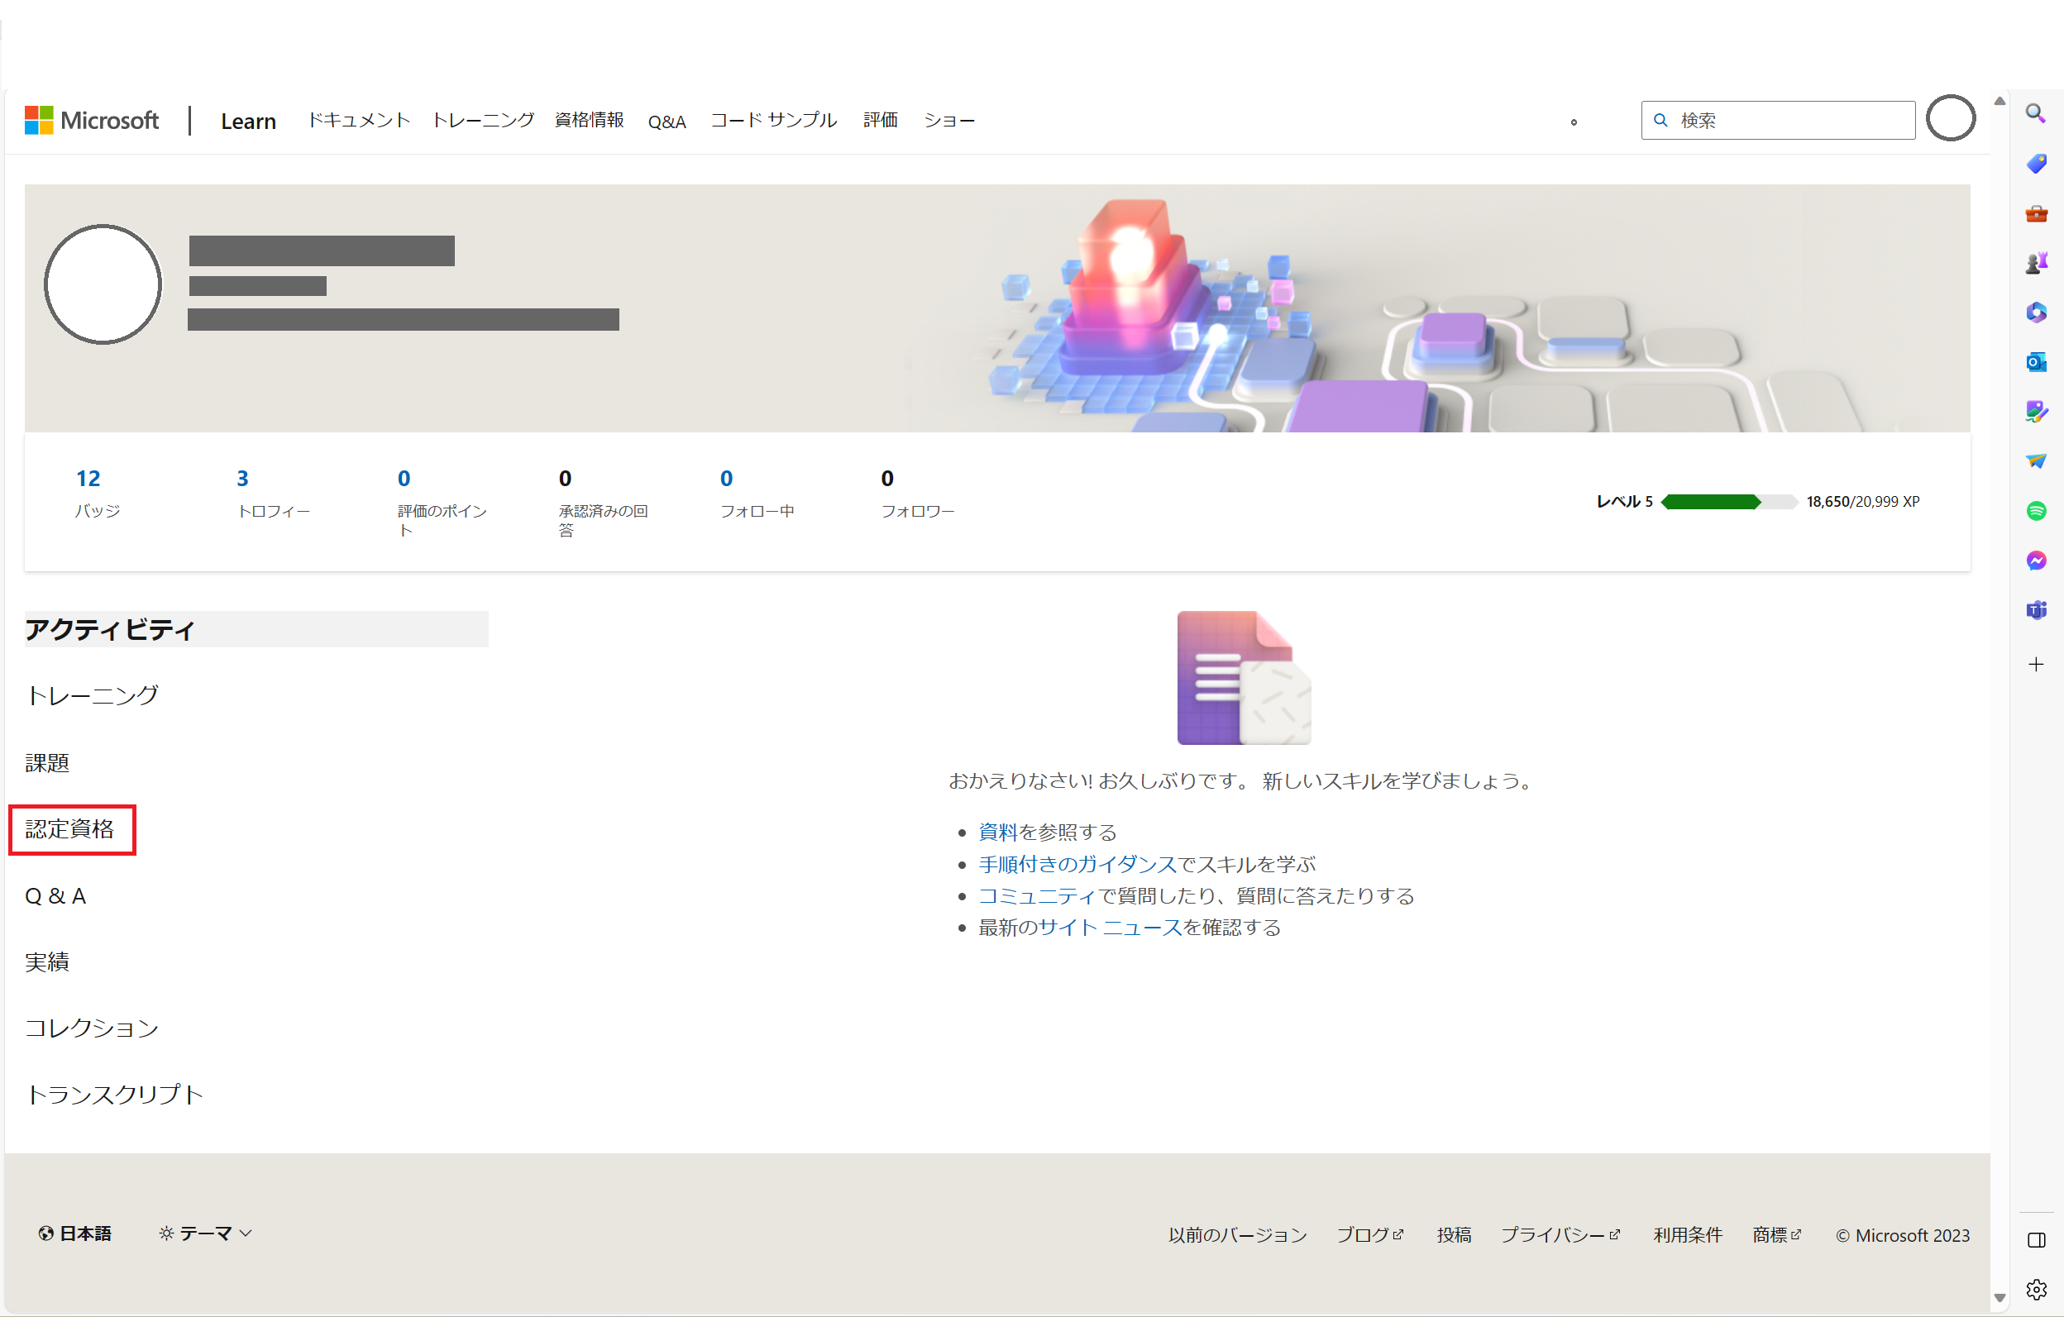Open the Tools toolbox sidebar icon
Image resolution: width=2064 pixels, height=1317 pixels.
(2037, 213)
